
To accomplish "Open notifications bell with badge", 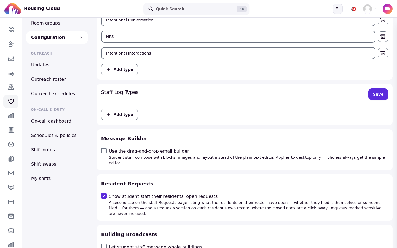I will [x=353, y=9].
